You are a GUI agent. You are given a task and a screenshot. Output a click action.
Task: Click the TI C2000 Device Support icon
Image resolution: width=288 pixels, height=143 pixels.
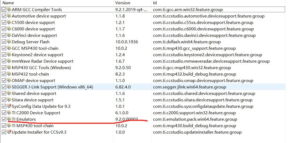click(9, 113)
